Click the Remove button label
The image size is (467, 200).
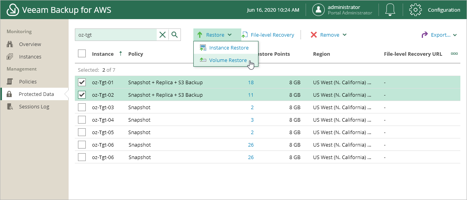pyautogui.click(x=330, y=35)
